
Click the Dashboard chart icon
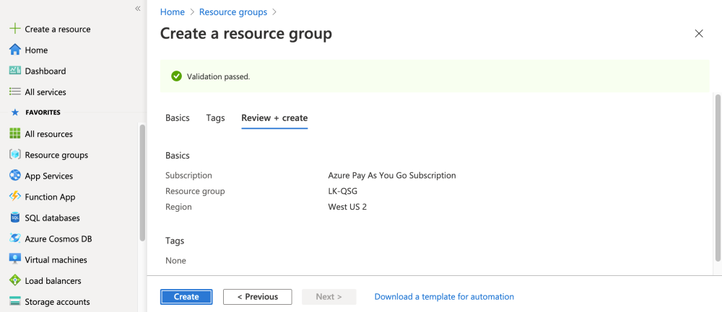(14, 71)
